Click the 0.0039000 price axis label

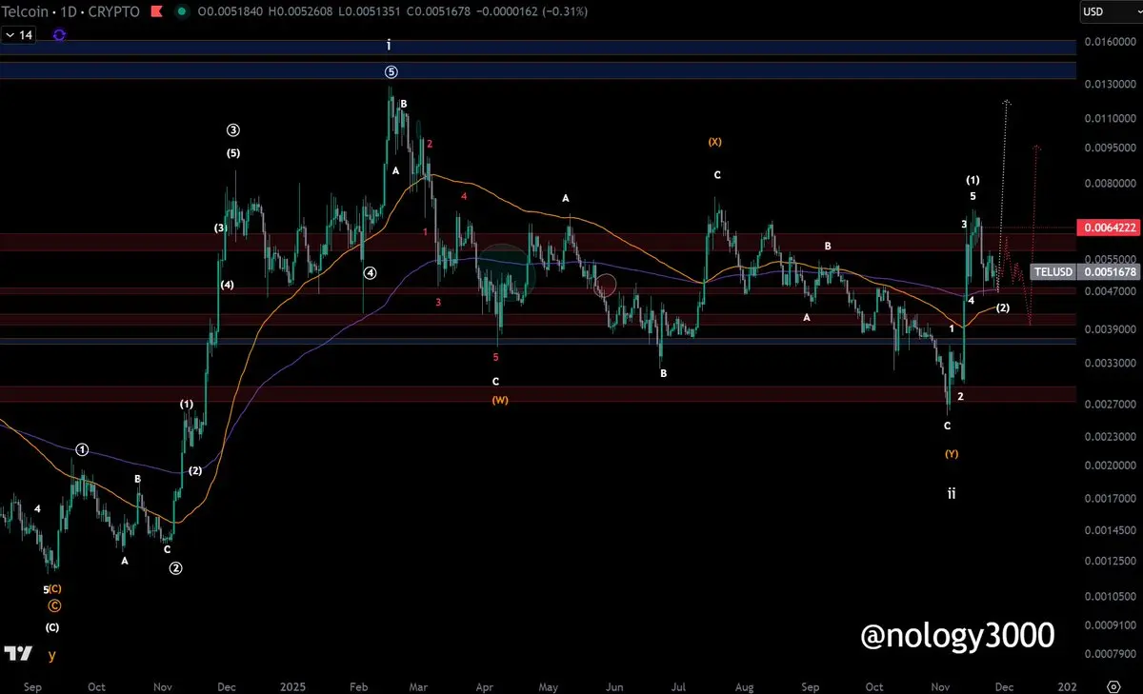point(1109,329)
